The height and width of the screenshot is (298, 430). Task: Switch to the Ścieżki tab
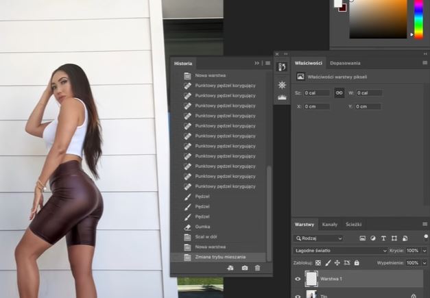click(x=353, y=225)
